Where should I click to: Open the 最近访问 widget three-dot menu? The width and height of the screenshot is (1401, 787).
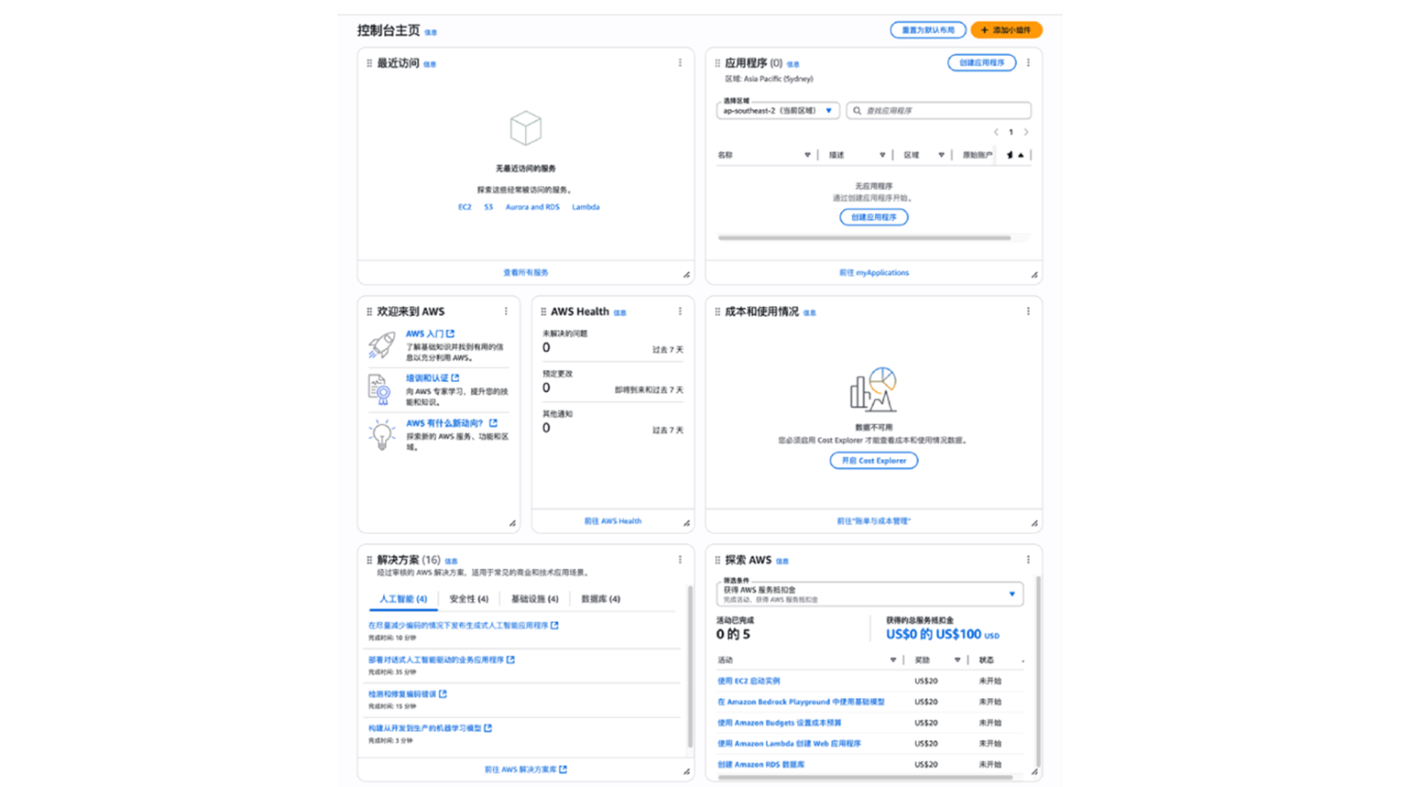coord(680,63)
